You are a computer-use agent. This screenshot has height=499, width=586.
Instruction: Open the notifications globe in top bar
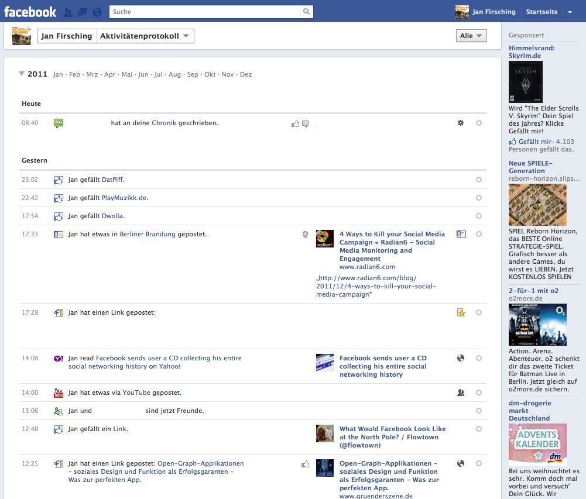pos(97,12)
